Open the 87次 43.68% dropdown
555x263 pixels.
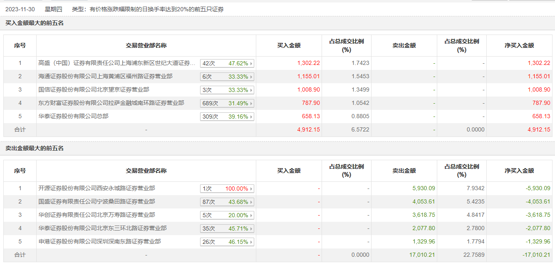tap(227, 202)
